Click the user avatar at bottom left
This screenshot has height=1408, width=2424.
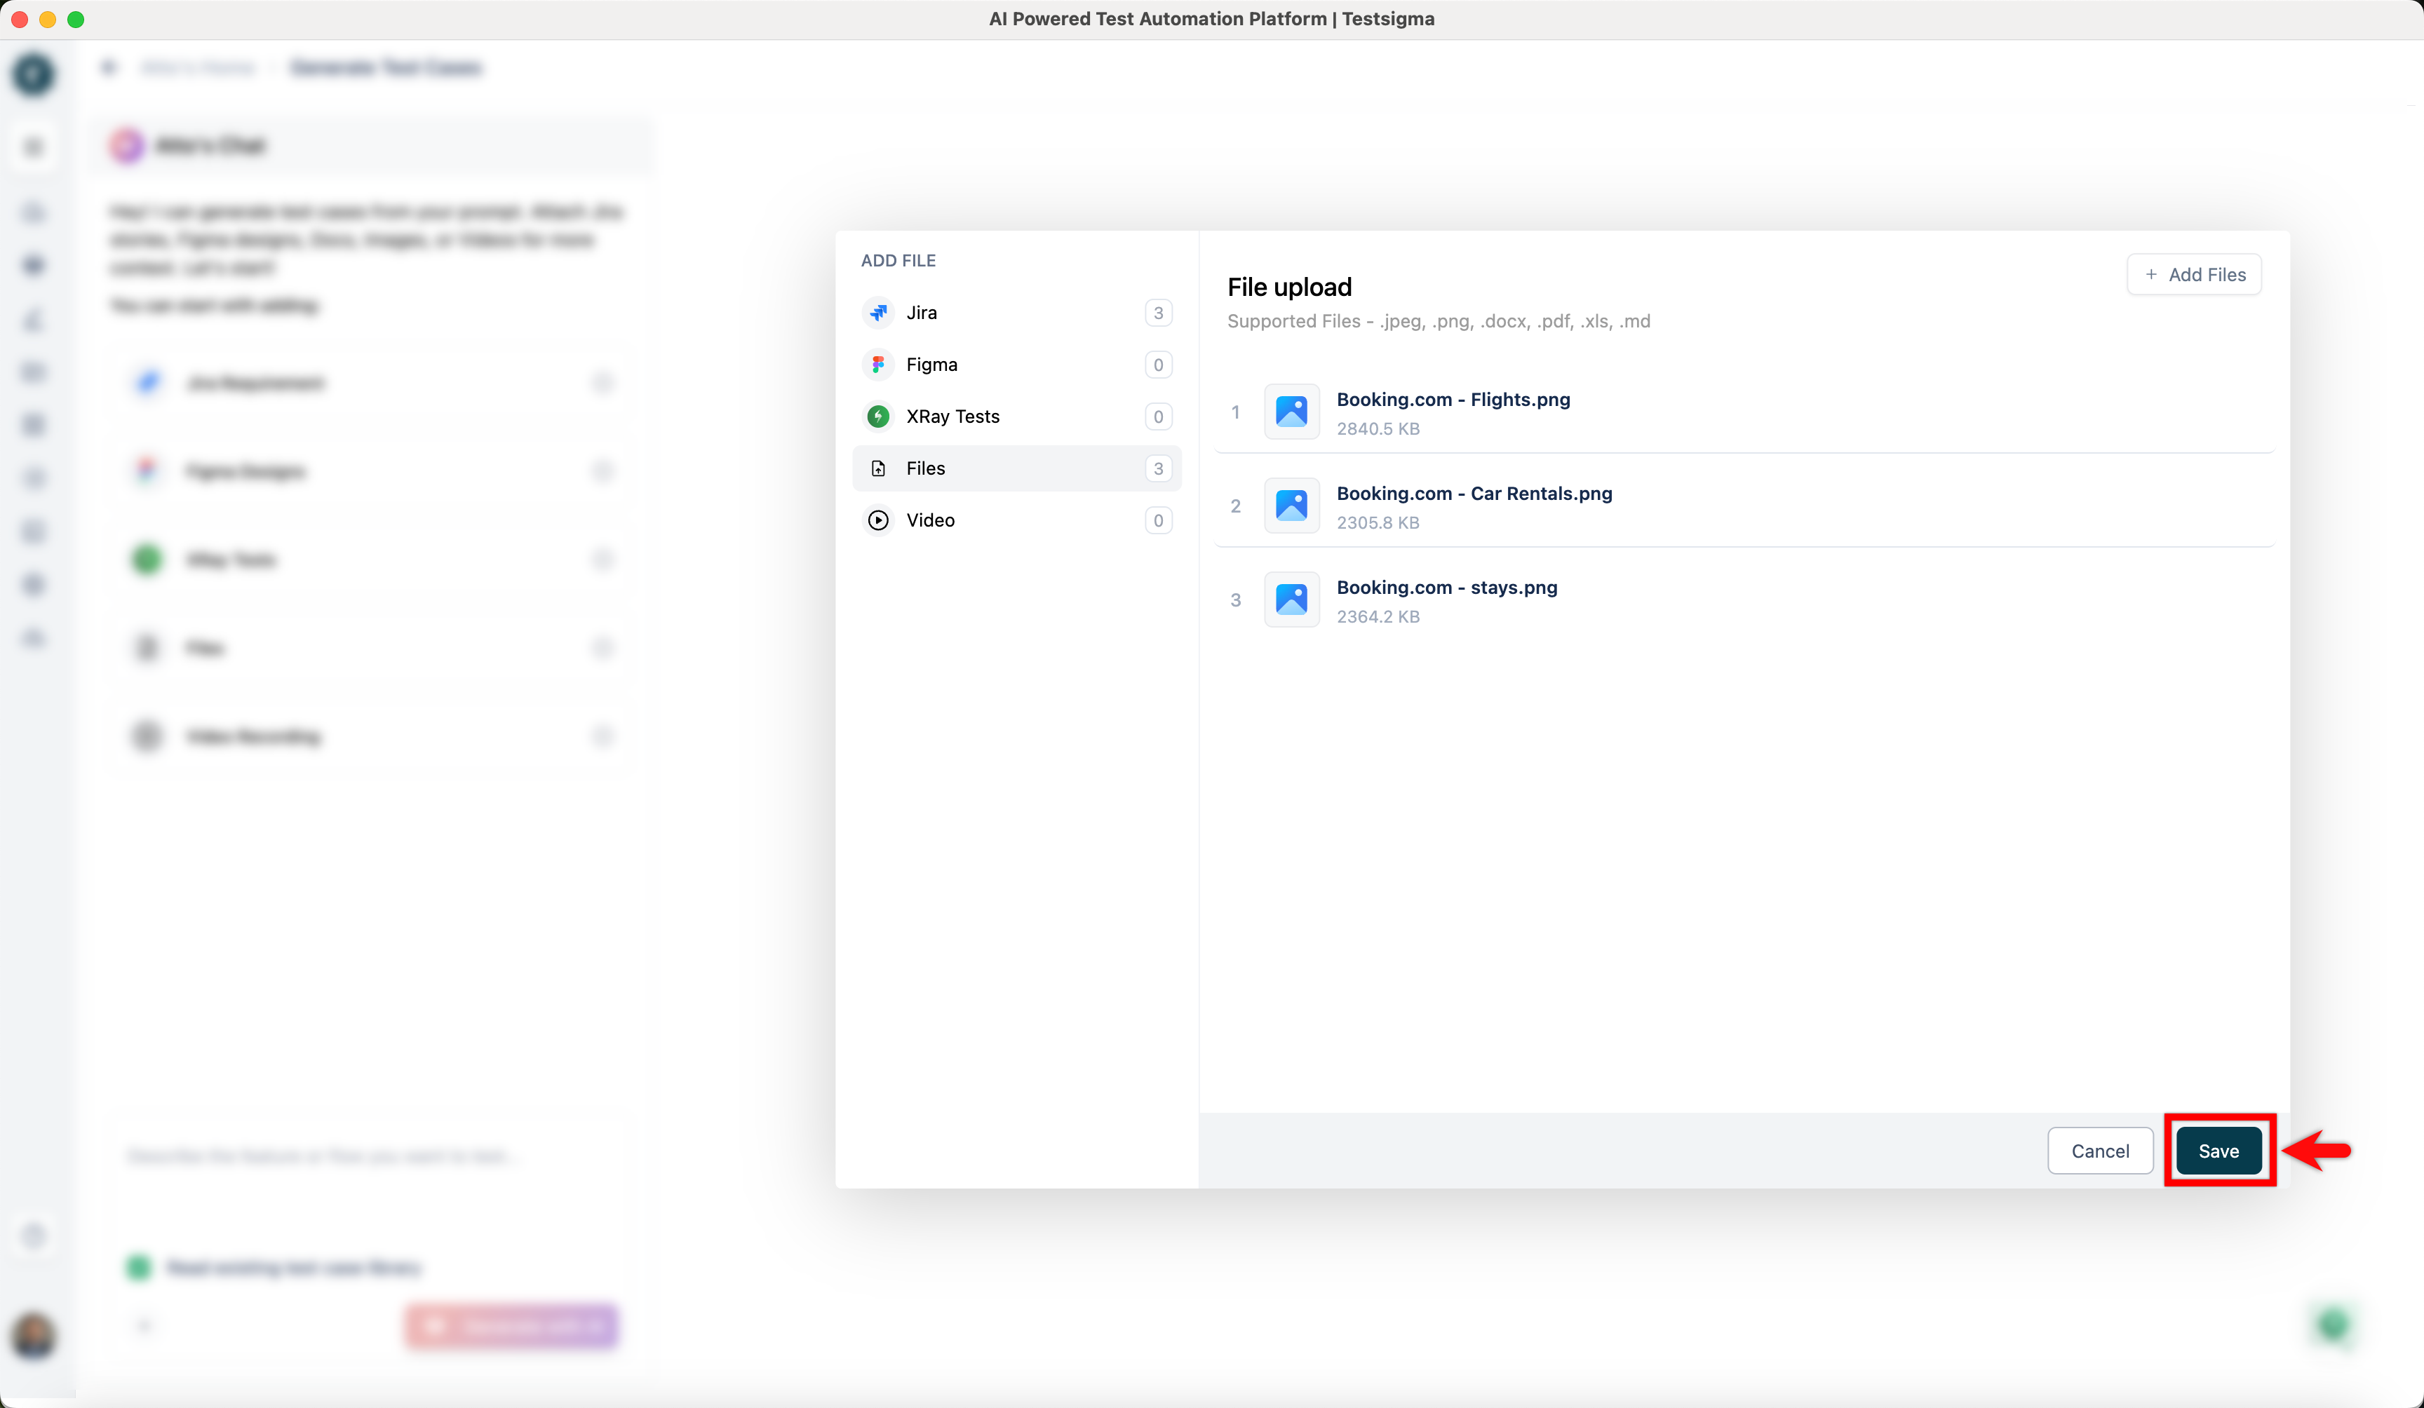point(34,1335)
